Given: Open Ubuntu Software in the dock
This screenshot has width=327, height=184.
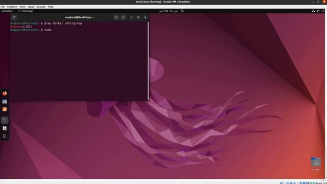Looking at the screenshot, I should pyautogui.click(x=5, y=109).
